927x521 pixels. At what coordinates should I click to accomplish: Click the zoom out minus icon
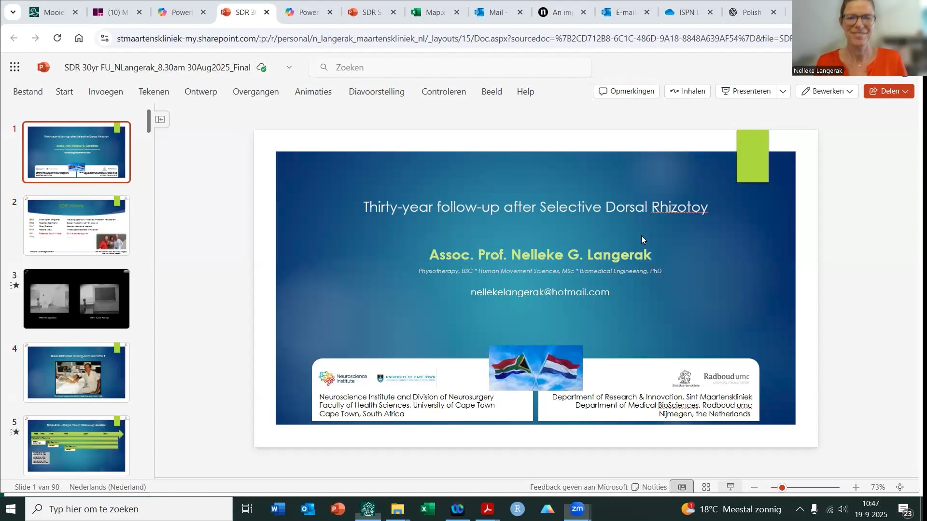pyautogui.click(x=754, y=487)
